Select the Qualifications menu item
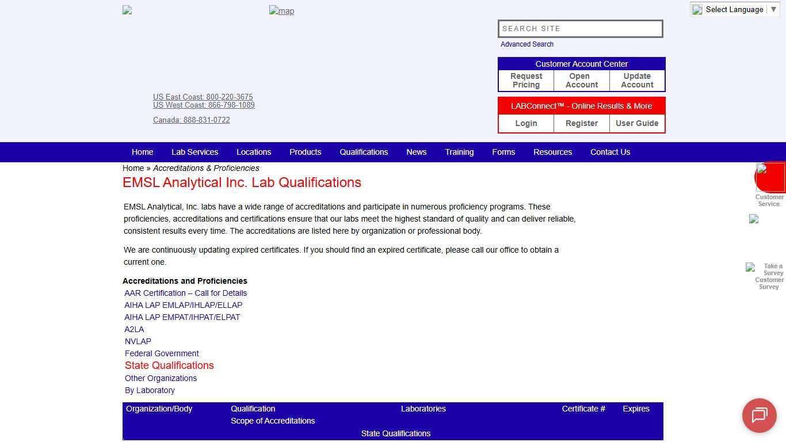 point(364,152)
